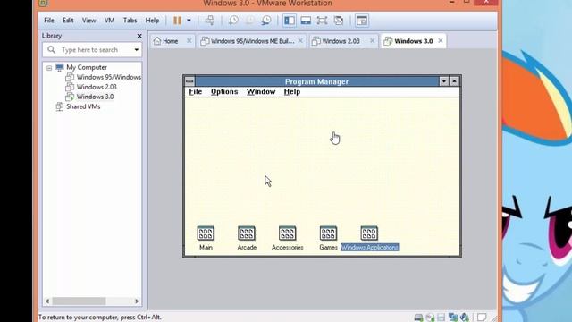Toggle the thumbnail bar view icon
The height and width of the screenshot is (322, 572).
click(306, 21)
